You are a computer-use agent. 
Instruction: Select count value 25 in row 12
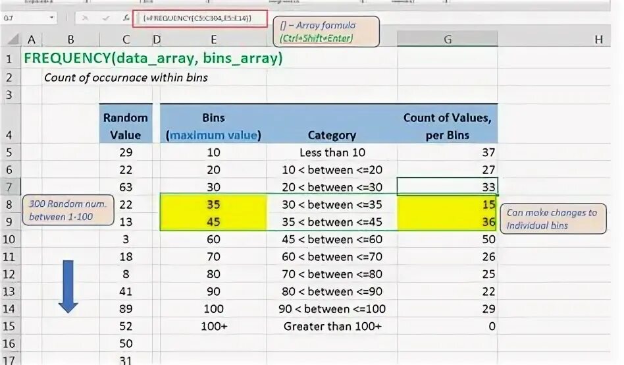tap(448, 274)
